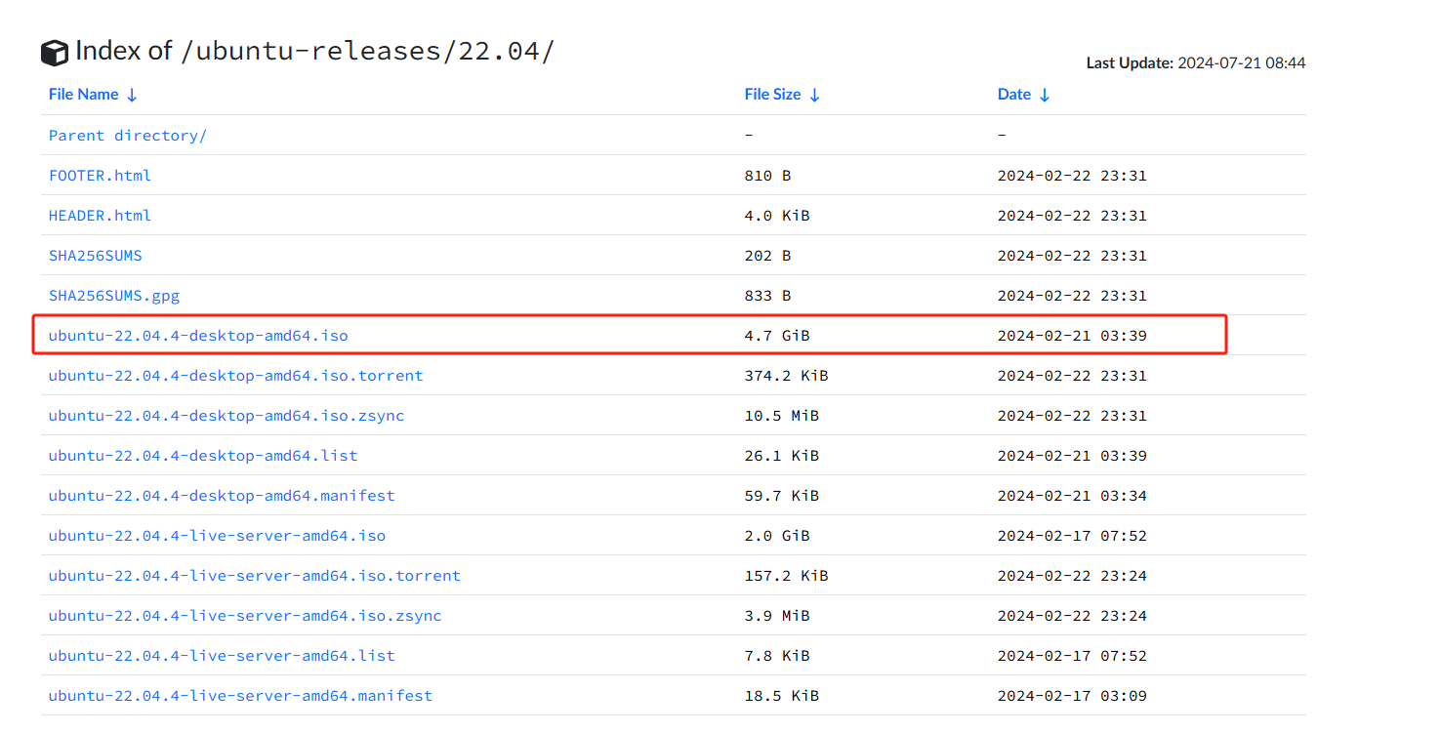Click the "2024-02-21 03:34" date

[x=1072, y=496]
